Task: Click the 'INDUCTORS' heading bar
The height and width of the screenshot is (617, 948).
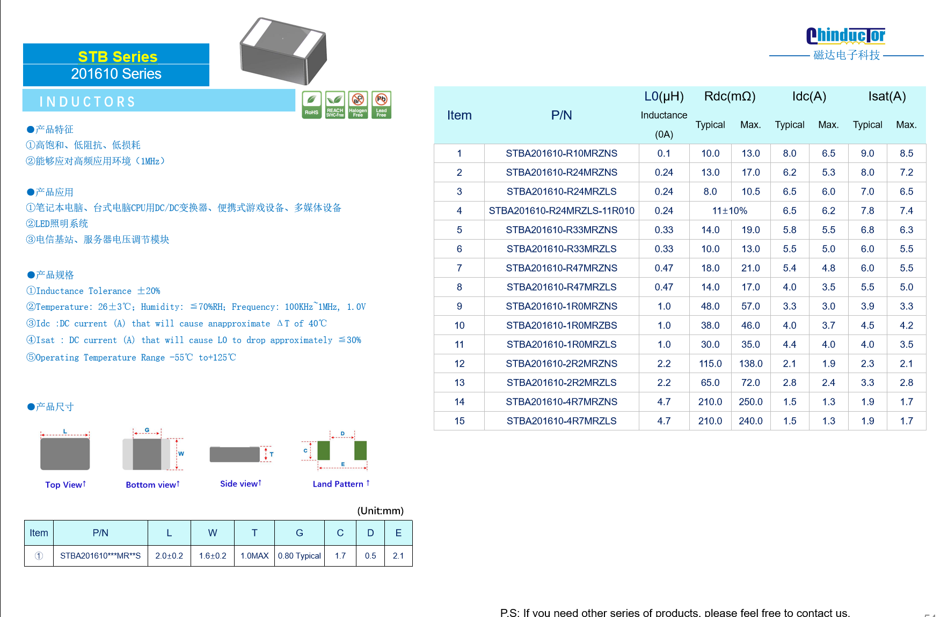Action: [159, 101]
